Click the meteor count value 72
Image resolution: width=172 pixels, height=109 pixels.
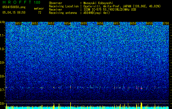coord(40,13)
